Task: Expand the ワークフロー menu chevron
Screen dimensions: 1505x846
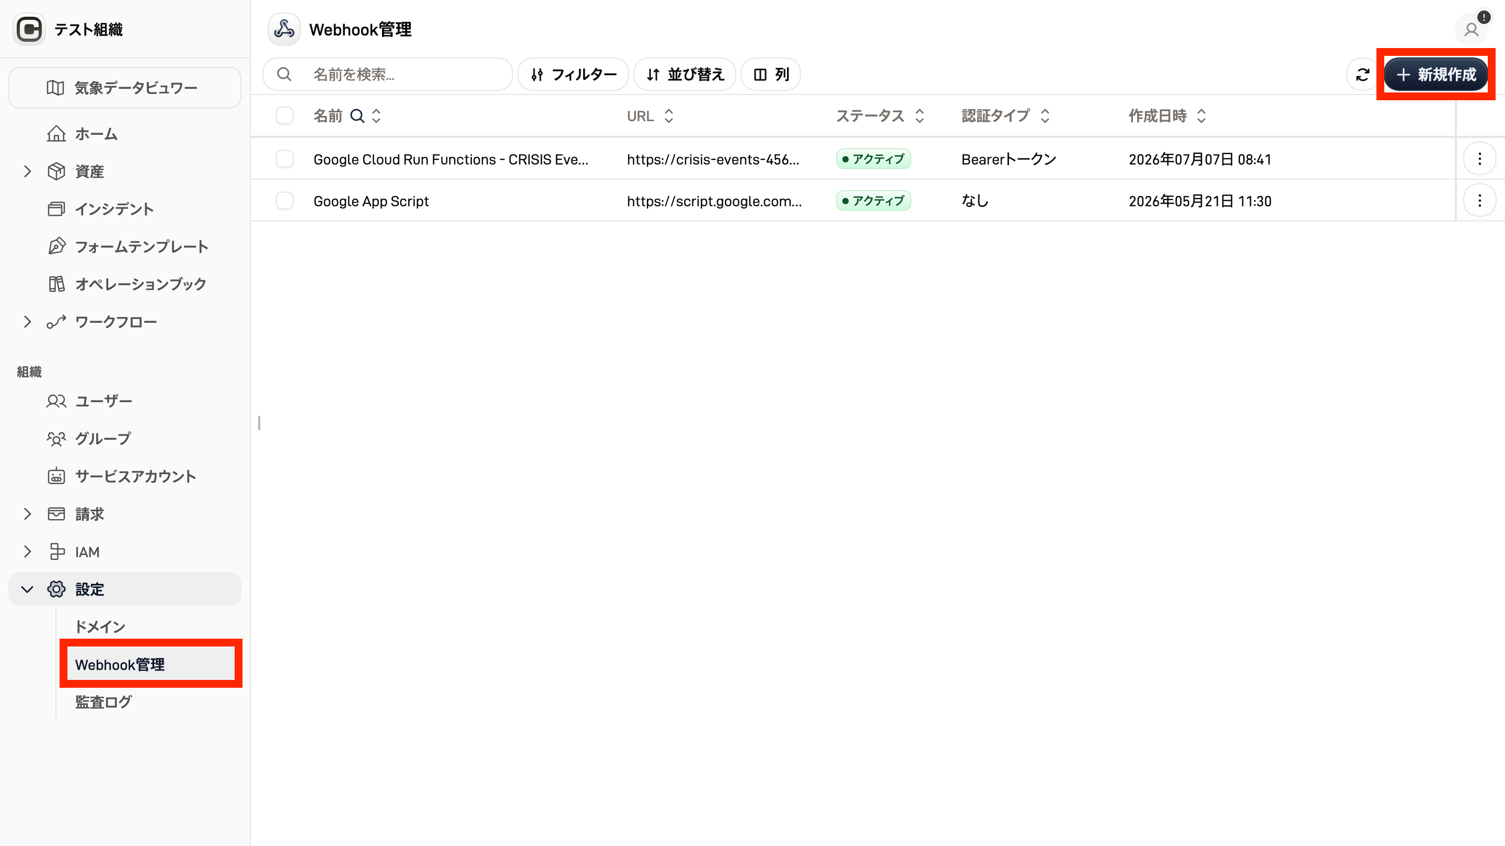Action: pos(27,322)
